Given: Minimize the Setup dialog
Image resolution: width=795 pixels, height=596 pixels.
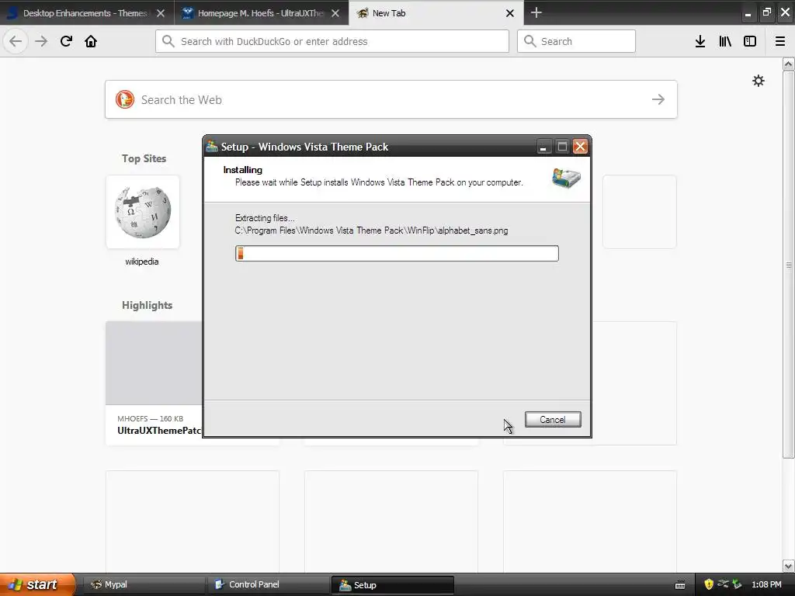Looking at the screenshot, I should tap(543, 147).
